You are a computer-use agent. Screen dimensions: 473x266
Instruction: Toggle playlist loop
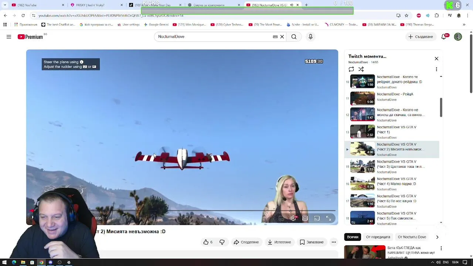point(351,69)
